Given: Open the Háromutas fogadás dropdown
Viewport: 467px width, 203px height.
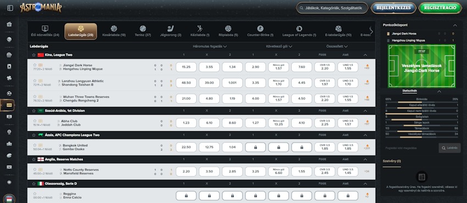Looking at the screenshot, I should (x=210, y=47).
